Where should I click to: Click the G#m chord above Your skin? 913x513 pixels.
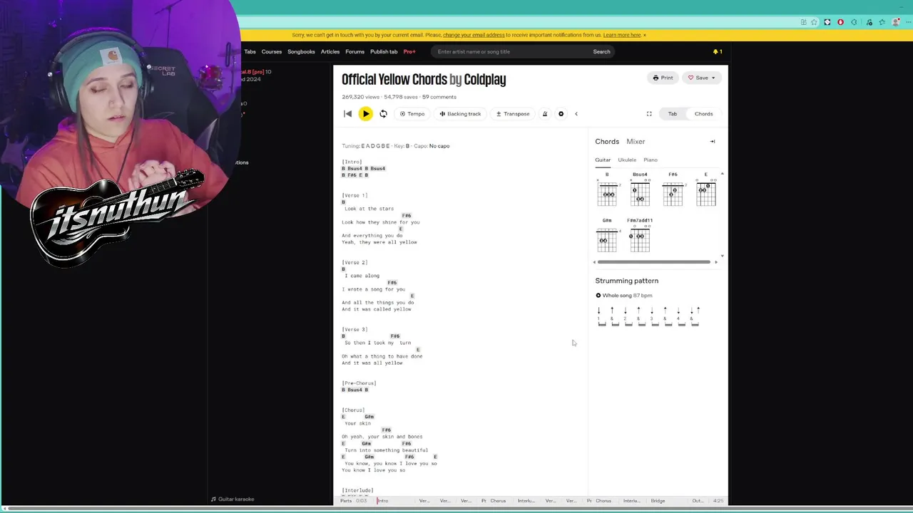pyautogui.click(x=369, y=417)
